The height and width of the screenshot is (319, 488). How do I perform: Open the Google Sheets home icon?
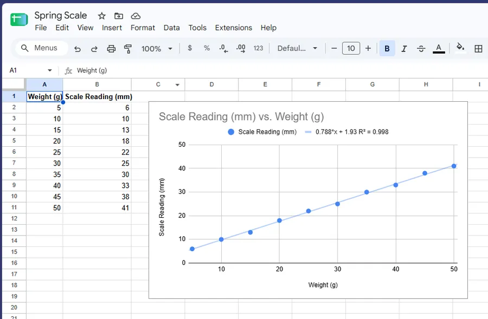tap(19, 19)
